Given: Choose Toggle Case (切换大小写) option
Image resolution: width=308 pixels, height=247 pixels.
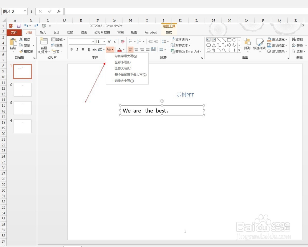Looking at the screenshot, I should (x=127, y=81).
